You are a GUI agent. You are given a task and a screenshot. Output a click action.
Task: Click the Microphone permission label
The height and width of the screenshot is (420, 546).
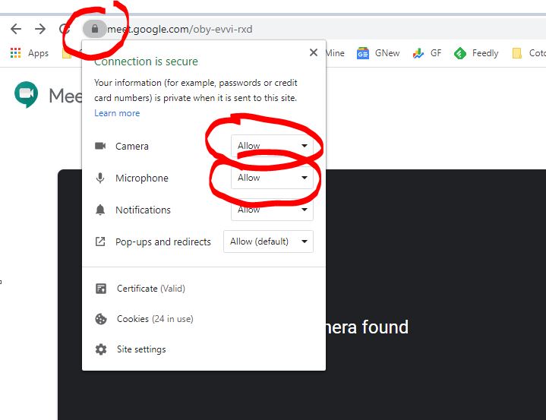tap(142, 178)
